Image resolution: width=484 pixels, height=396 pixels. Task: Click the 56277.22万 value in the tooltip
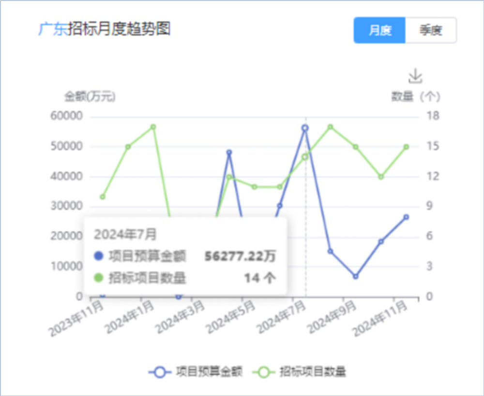pyautogui.click(x=240, y=256)
